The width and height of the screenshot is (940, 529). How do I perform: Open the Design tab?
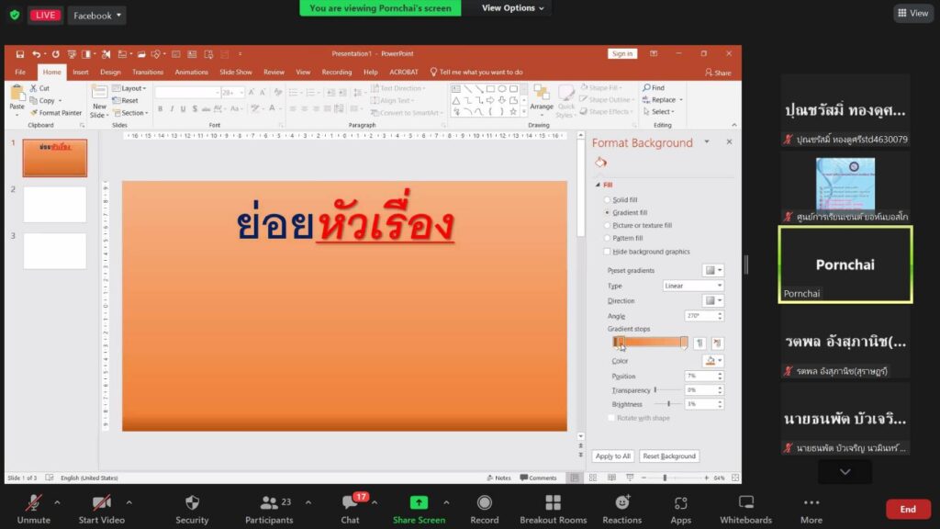click(110, 72)
